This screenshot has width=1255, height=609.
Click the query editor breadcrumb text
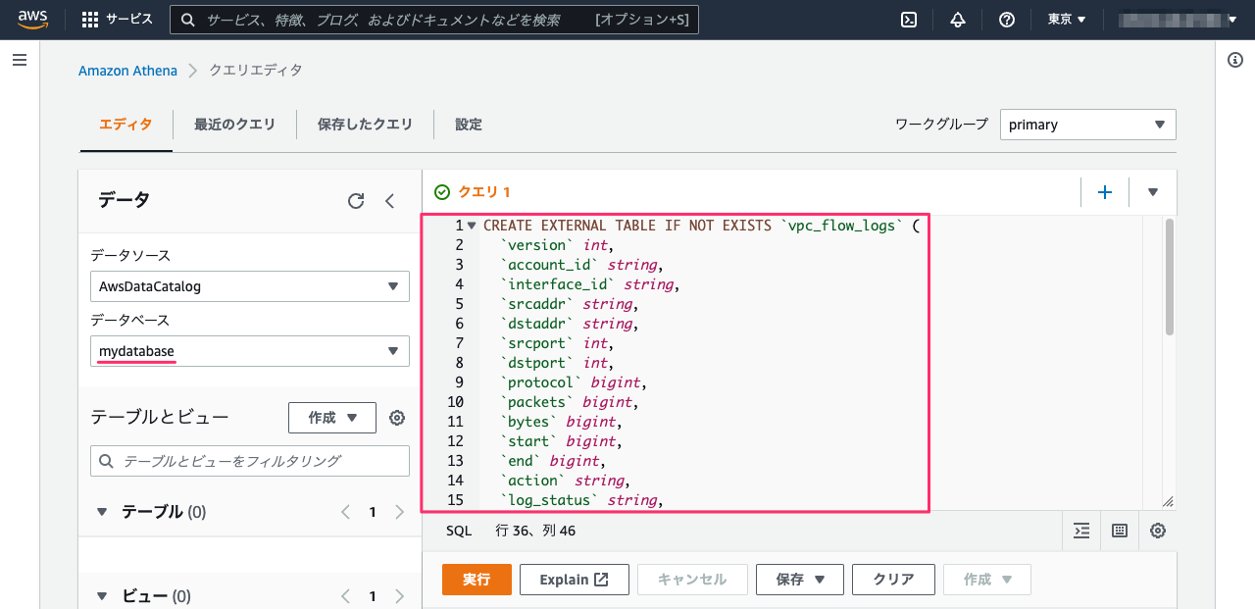256,71
